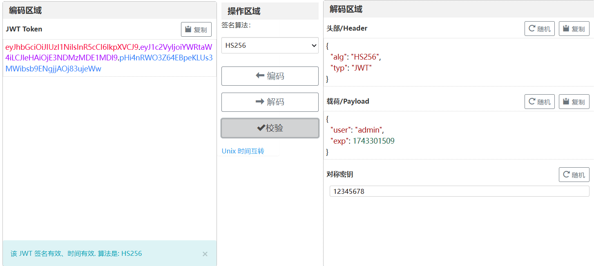Randomize the Payload section

[539, 102]
